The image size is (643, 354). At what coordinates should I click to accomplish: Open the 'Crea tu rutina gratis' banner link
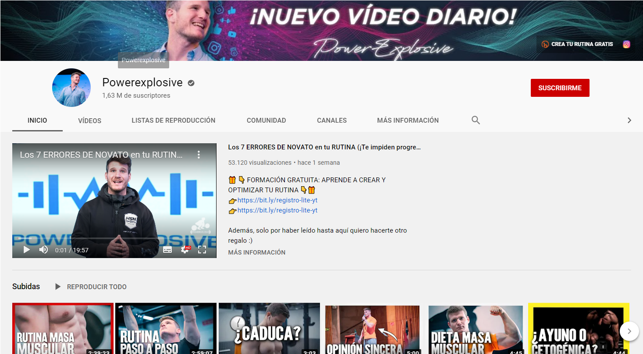click(x=577, y=44)
